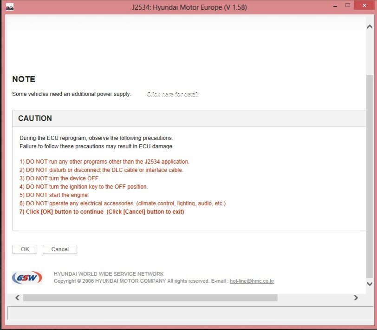This screenshot has width=377, height=330.
Task: Close the J2534 Hyundai Motor Europe window
Action: pyautogui.click(x=364, y=6)
